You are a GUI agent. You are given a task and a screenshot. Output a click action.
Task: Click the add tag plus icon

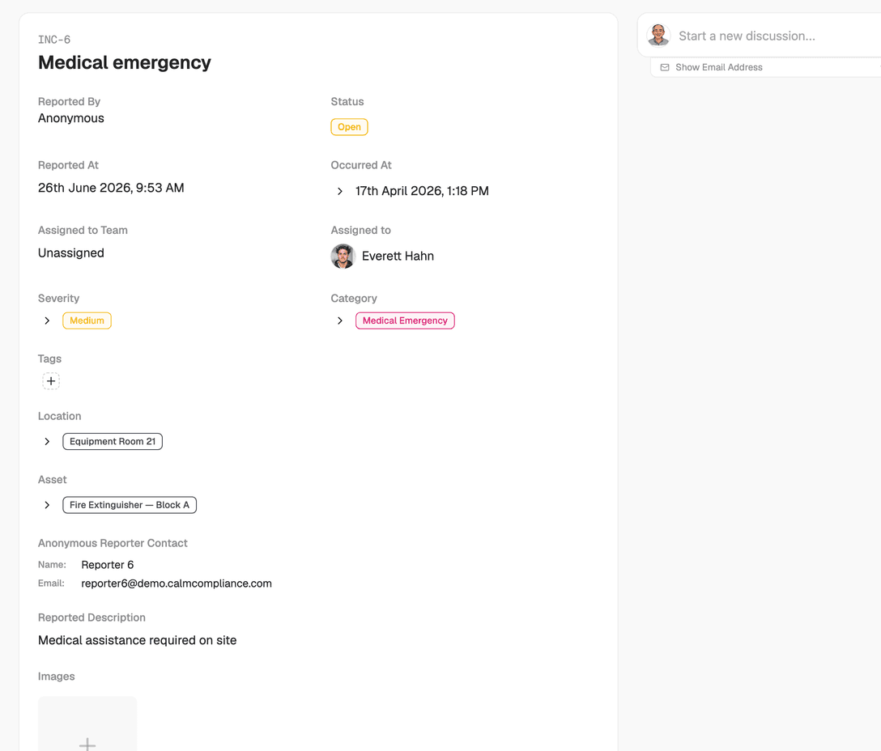(50, 381)
